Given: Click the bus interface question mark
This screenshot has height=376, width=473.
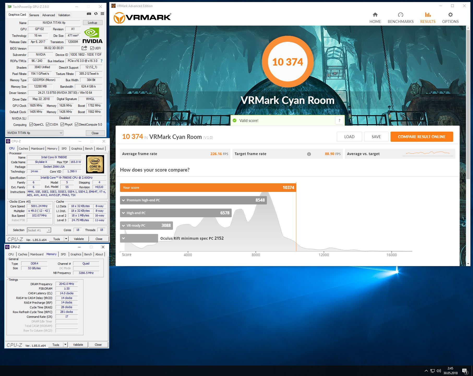Looking at the screenshot, I should coord(101,61).
